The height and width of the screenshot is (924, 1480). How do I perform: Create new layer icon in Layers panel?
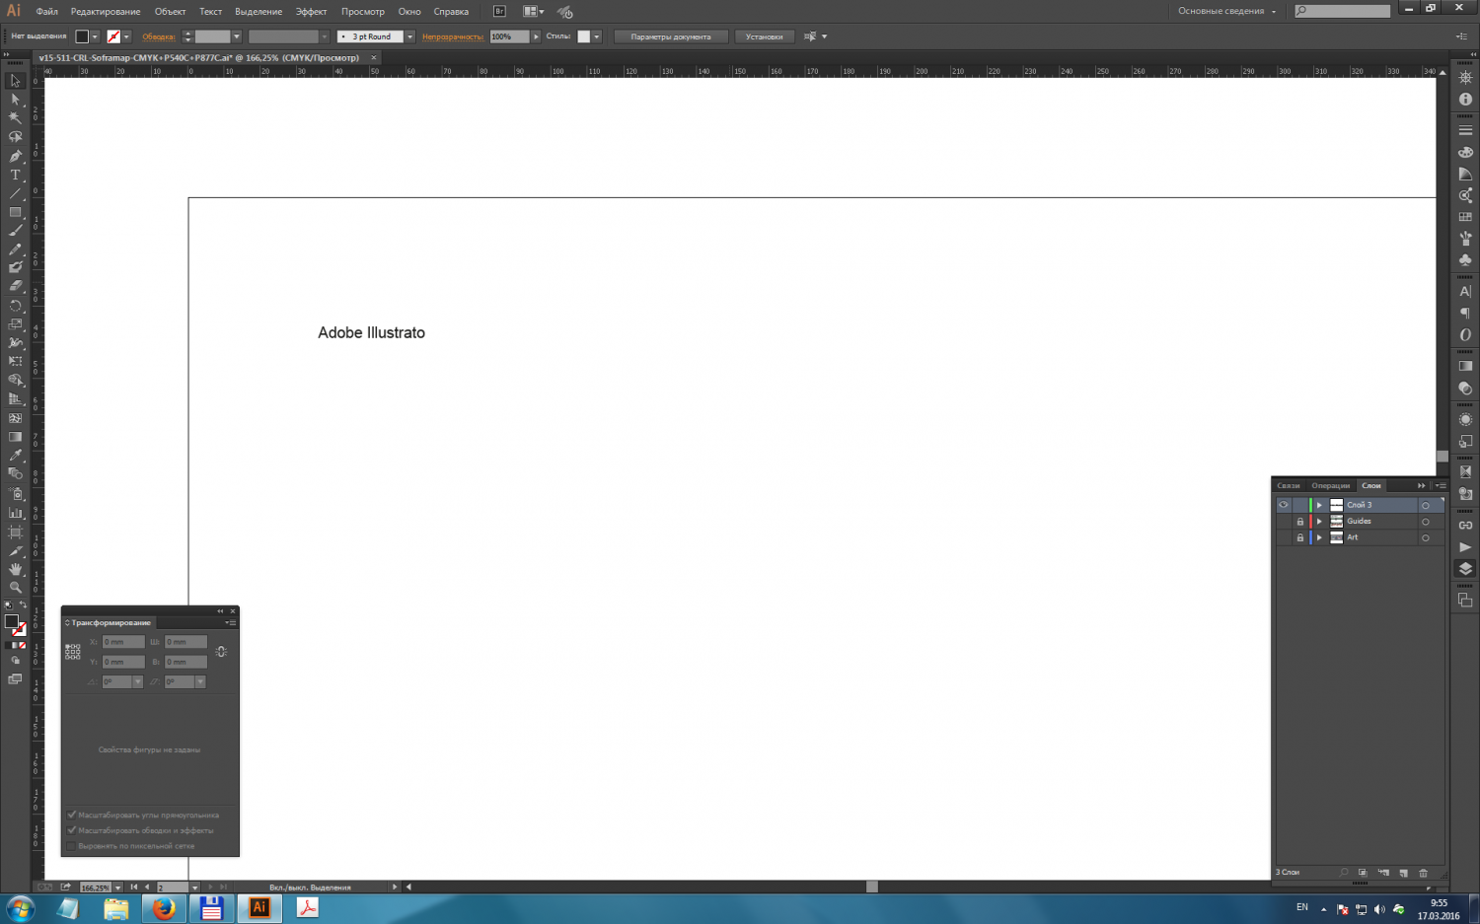pos(1403,873)
